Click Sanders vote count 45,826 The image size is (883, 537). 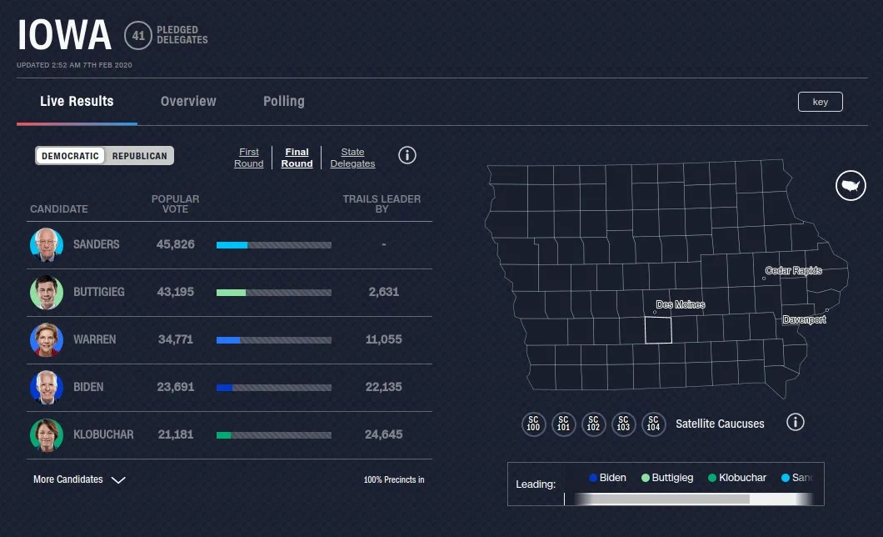[176, 244]
